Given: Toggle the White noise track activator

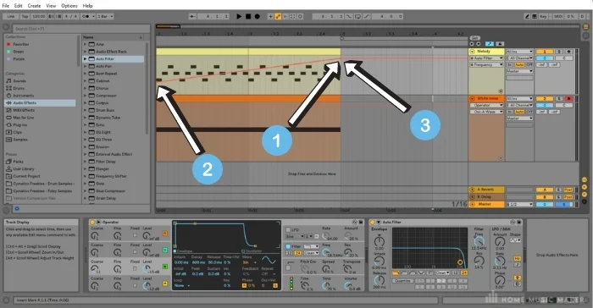Looking at the screenshot, I should pos(545,99).
